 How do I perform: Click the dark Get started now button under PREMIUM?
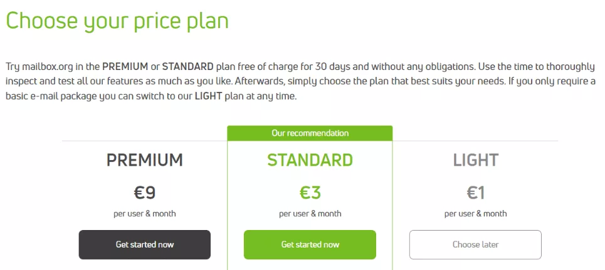[144, 244]
